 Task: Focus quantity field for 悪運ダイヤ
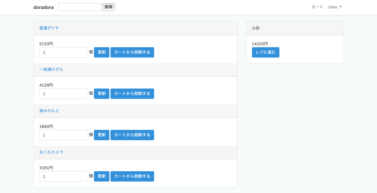point(64,52)
